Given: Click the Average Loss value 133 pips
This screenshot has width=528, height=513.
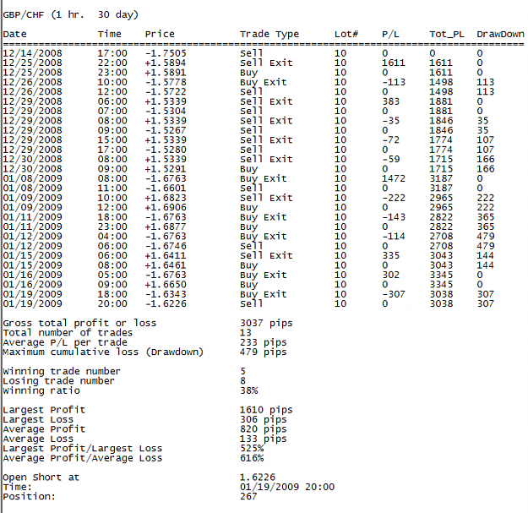Looking at the screenshot, I should 264,439.
